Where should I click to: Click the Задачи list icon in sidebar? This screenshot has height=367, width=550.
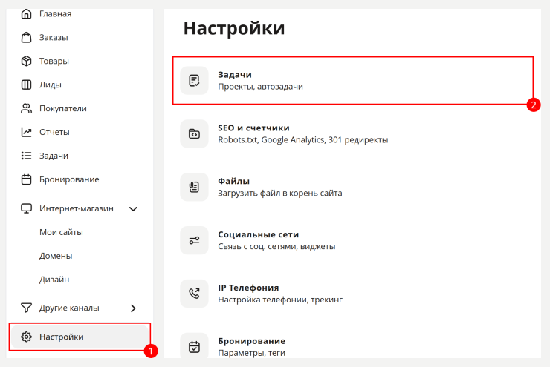click(26, 156)
